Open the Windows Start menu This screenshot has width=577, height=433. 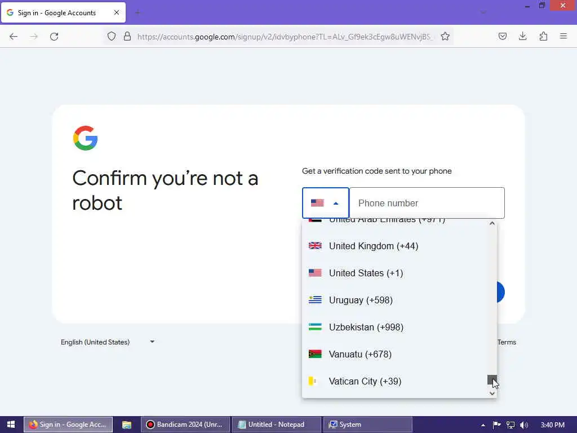(x=11, y=425)
